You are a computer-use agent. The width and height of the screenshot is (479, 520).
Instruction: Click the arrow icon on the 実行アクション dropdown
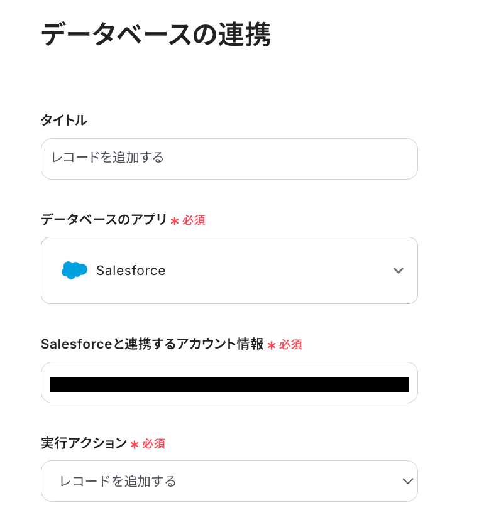coord(407,481)
